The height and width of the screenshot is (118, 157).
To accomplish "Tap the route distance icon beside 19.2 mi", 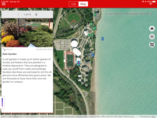I will point(4,49).
